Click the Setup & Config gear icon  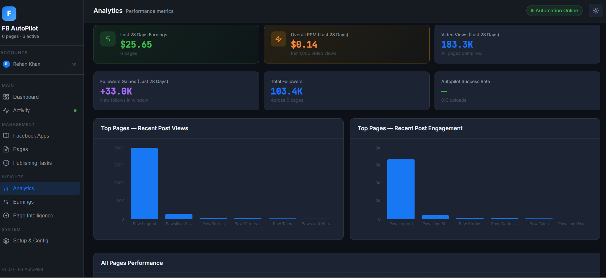(x=6, y=240)
